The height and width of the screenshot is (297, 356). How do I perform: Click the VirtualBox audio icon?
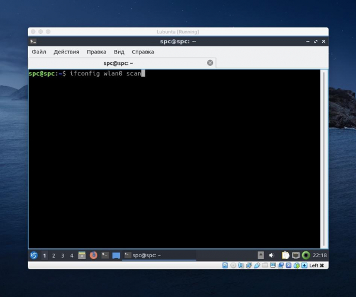coord(241,265)
